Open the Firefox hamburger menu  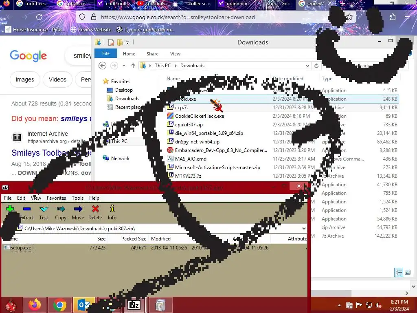[407, 17]
